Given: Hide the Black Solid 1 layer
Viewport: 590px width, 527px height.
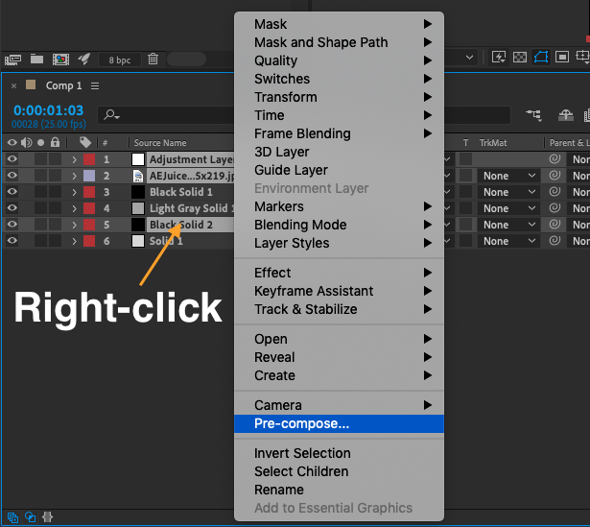Looking at the screenshot, I should click(x=12, y=192).
